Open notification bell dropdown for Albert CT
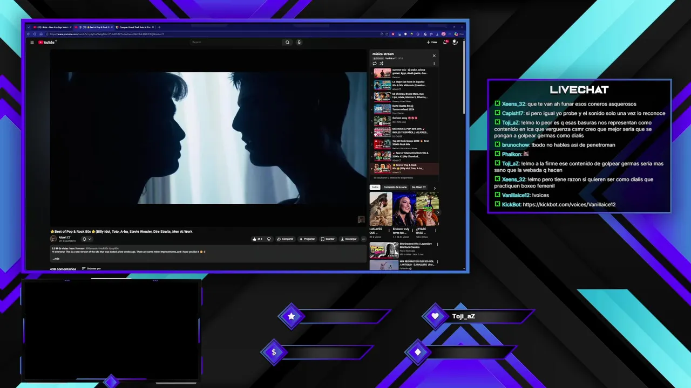 [x=86, y=239]
